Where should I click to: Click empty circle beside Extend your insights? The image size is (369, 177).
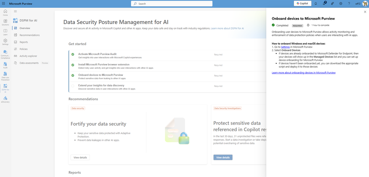pyautogui.click(x=73, y=86)
